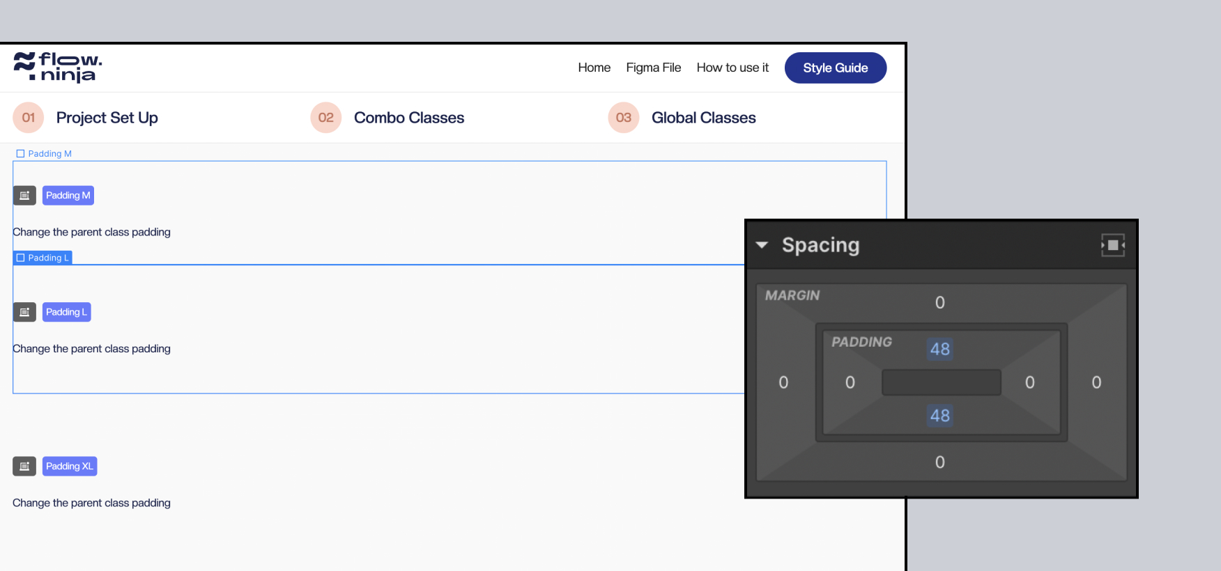Select the 02 Combo Classes tab
Screen dimensions: 1221x571
(x=387, y=118)
